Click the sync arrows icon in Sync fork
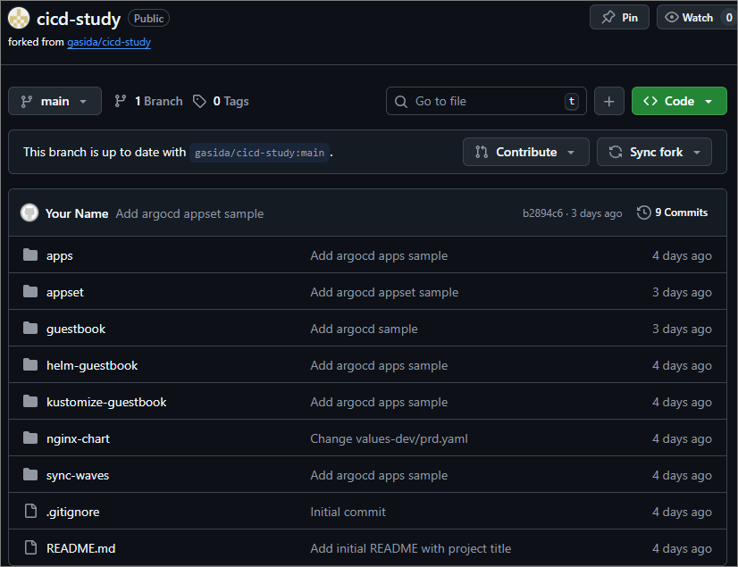 tap(616, 152)
